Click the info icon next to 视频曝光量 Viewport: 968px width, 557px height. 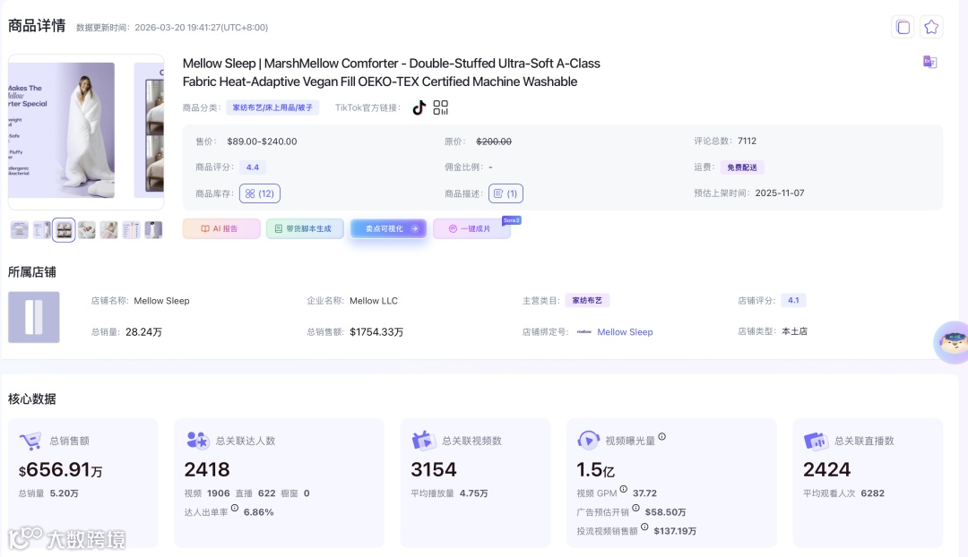coord(661,437)
